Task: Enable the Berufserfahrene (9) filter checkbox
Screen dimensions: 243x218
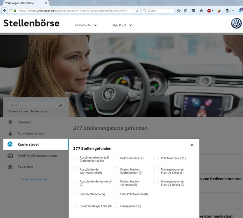Action: click(x=76, y=194)
